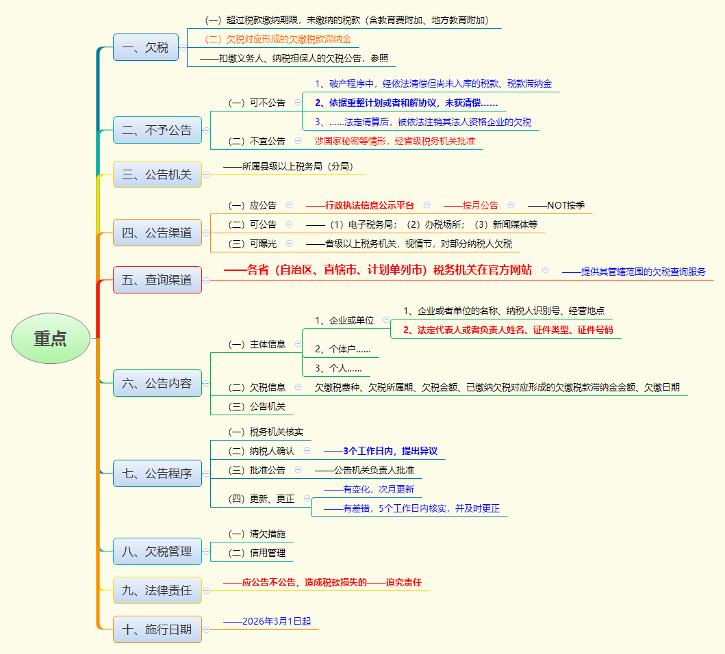The width and height of the screenshot is (725, 654).
Task: Toggle the (一)主体信息 branch closed
Action: [298, 343]
